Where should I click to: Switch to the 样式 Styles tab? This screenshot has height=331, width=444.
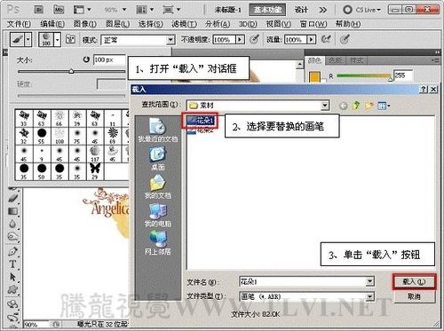point(356,60)
